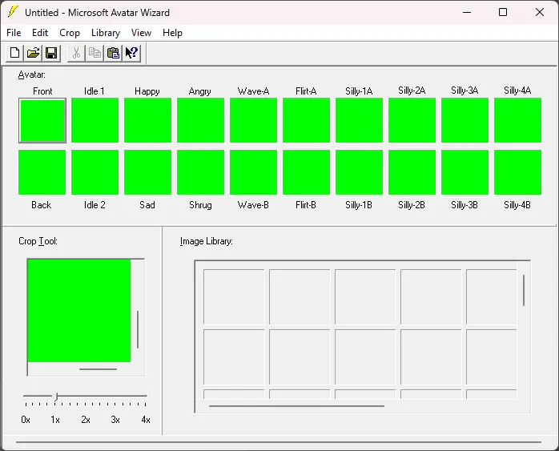Click the crop zoom slider handle
Image resolution: width=559 pixels, height=451 pixels.
point(55,397)
